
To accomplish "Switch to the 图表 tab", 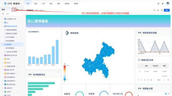I will coord(28,3).
